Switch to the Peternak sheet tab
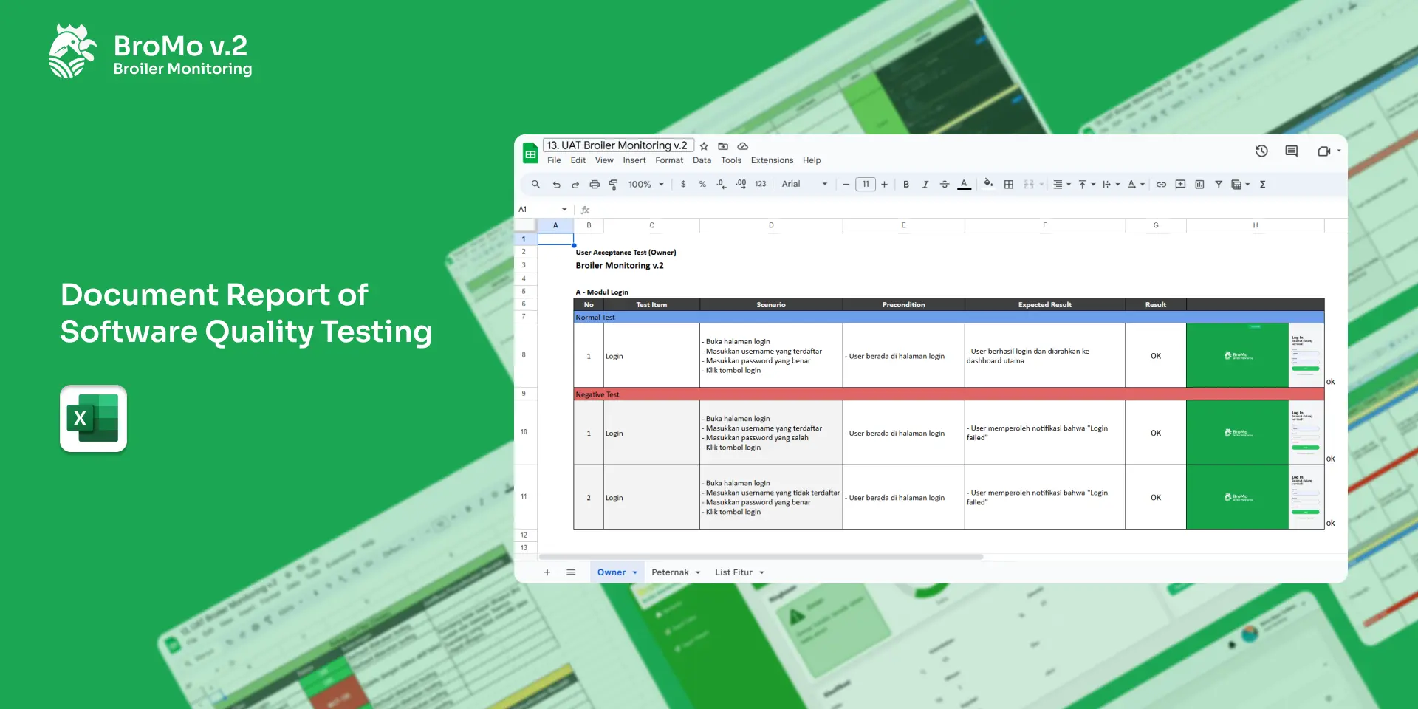1418x709 pixels. coord(670,572)
